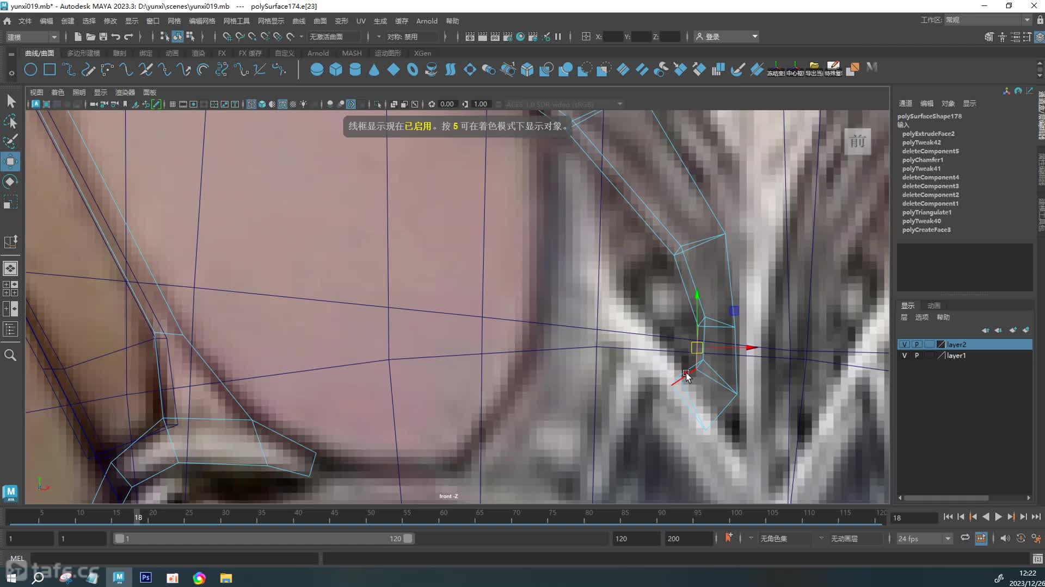Select polyExtrudeFace2 input node
Screen dimensions: 1045x587
pos(928,134)
